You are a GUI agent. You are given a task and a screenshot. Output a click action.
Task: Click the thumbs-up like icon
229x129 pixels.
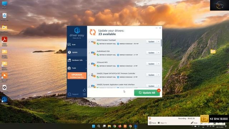tap(84, 90)
